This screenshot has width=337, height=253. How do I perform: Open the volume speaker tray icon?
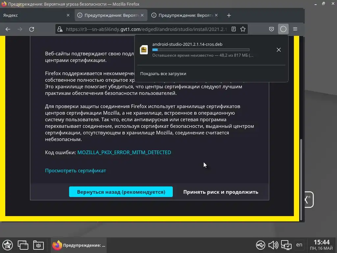click(x=273, y=245)
